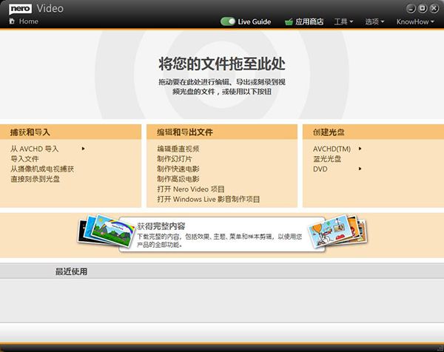Click the 最近使用 recent header

71,271
